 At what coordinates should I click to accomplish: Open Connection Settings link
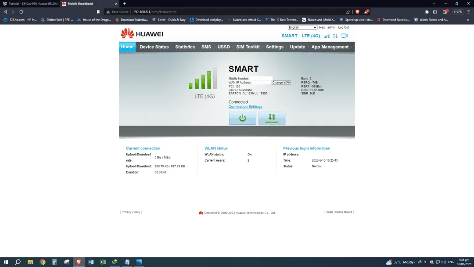[x=245, y=106]
